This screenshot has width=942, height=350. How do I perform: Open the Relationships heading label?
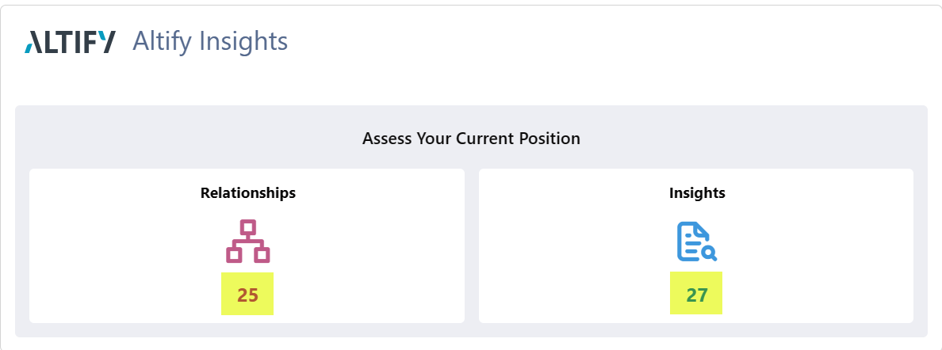click(x=248, y=192)
